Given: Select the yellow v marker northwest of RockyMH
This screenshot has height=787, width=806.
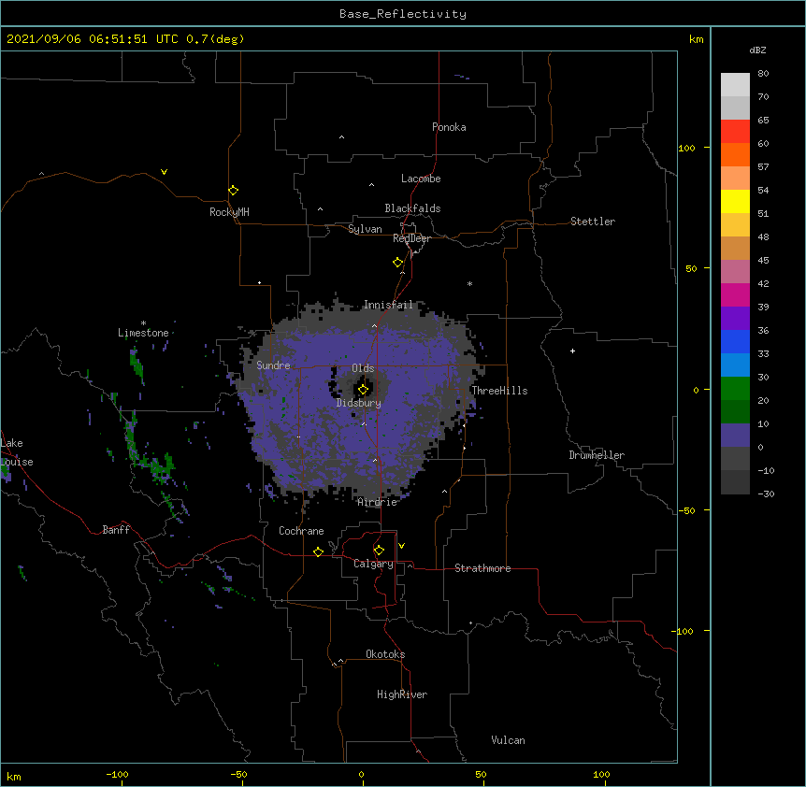Looking at the screenshot, I should [x=164, y=172].
